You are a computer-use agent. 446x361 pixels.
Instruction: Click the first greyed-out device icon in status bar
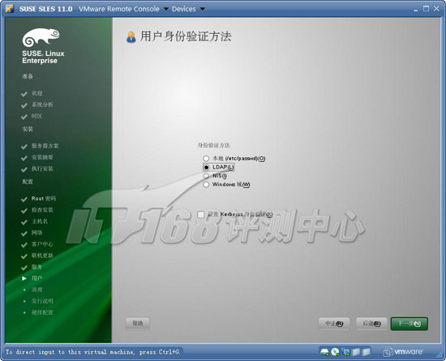[356, 352]
